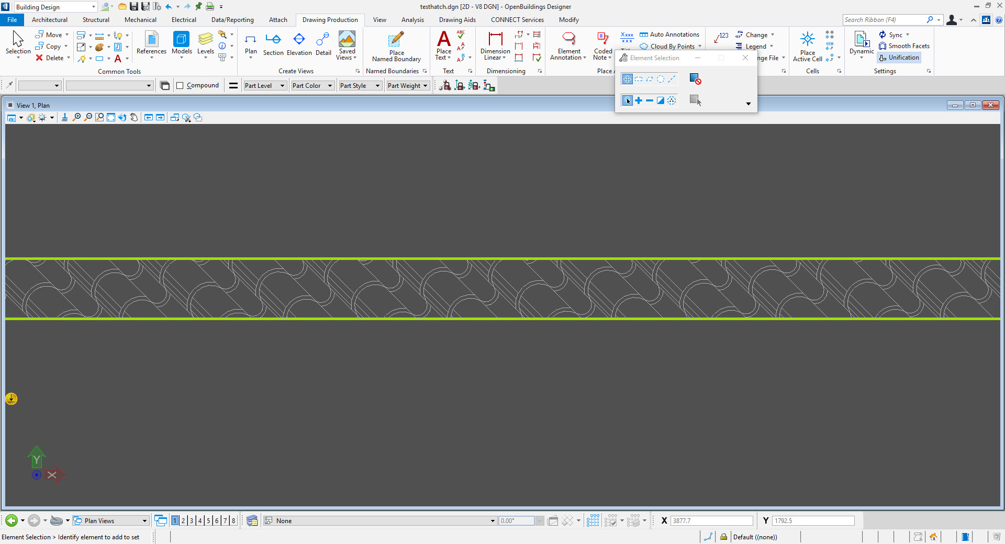Viewport: 1005px width, 544px height.
Task: Choose the Line selection method icon
Action: (x=672, y=79)
